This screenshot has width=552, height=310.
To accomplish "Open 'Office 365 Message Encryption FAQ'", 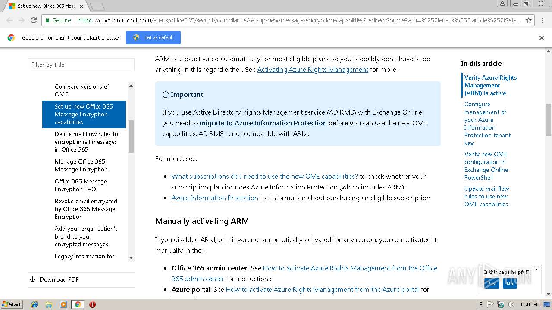I will coord(81,185).
